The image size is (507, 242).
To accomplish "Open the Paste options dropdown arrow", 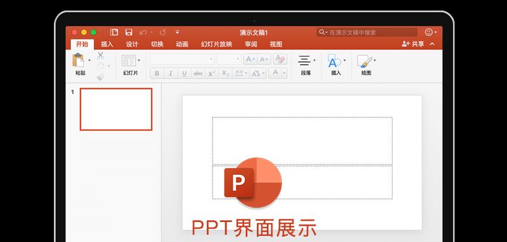I will [90, 60].
